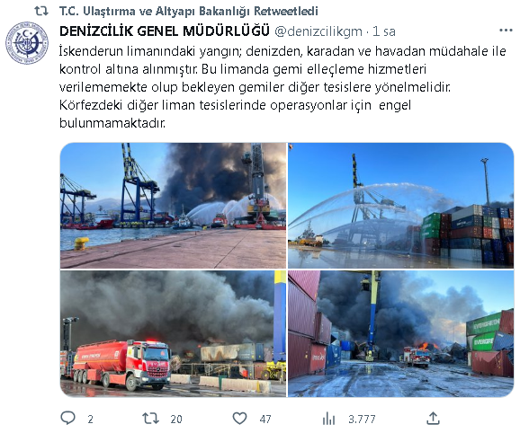Click the reply count number 2
This screenshot has height=433, width=520.
pos(90,420)
